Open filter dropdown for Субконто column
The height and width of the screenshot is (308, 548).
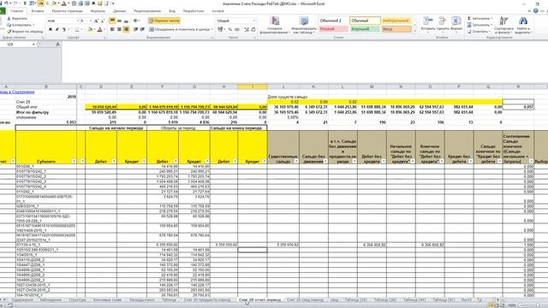click(74, 161)
